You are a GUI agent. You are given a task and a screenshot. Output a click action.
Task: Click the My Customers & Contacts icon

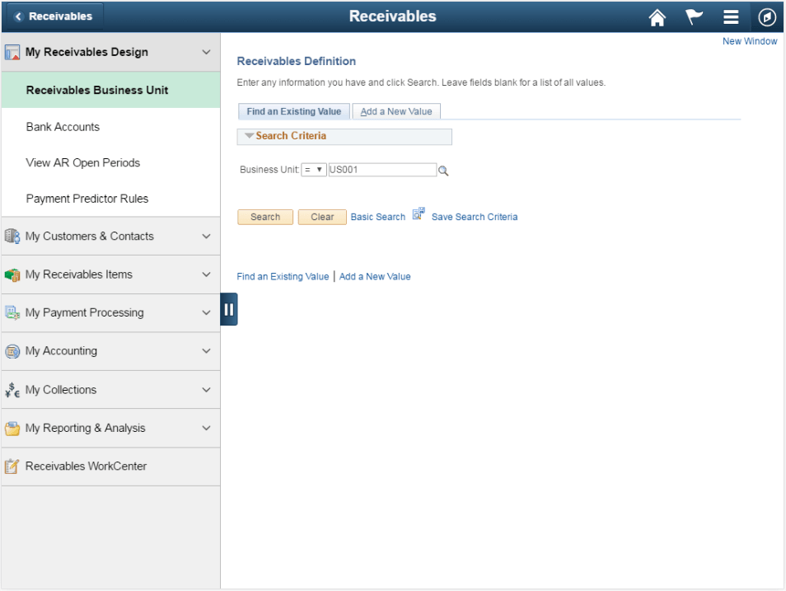(x=12, y=236)
